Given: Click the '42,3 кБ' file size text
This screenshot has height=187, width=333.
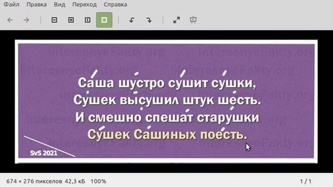Looking at the screenshot, I should [75, 181].
